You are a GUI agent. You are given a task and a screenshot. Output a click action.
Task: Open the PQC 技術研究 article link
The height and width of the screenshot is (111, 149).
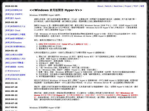14,14
